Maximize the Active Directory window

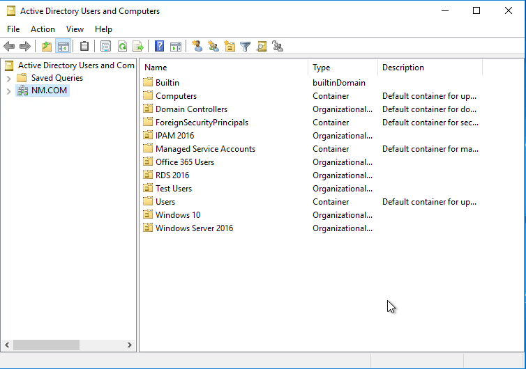476,10
